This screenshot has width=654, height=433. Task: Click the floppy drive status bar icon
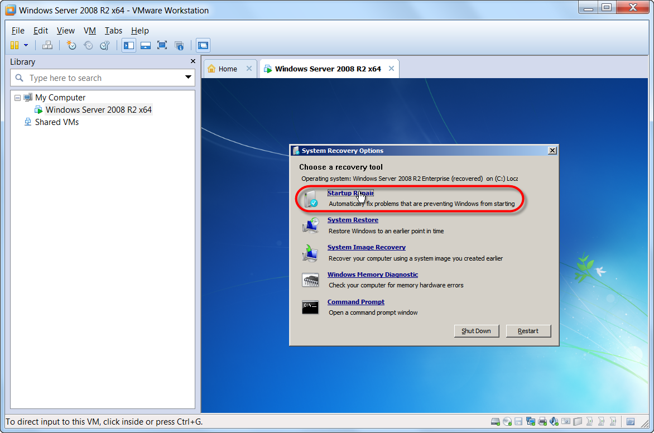518,421
